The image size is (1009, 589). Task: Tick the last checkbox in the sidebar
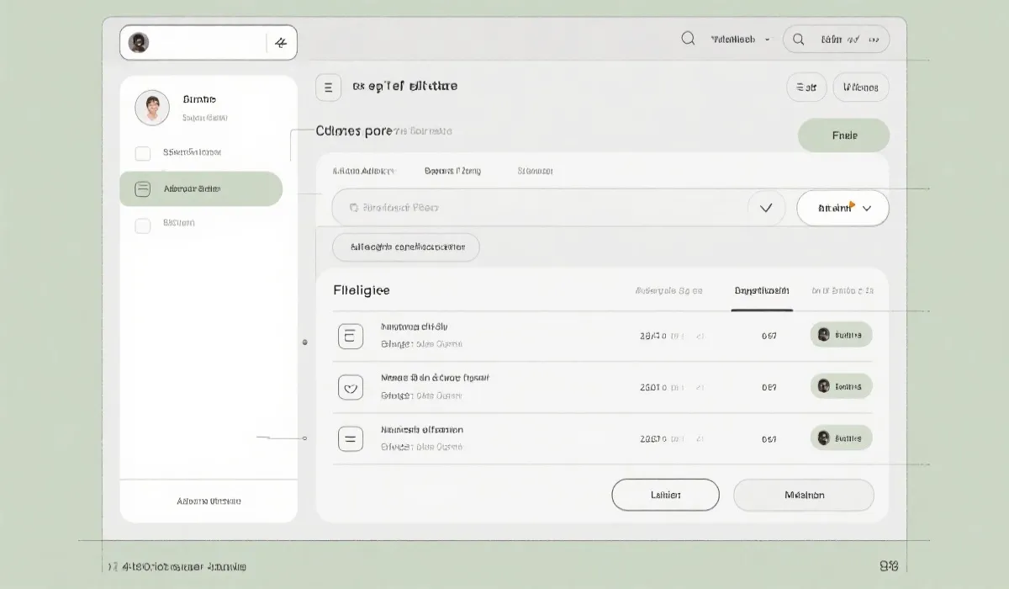pos(143,225)
